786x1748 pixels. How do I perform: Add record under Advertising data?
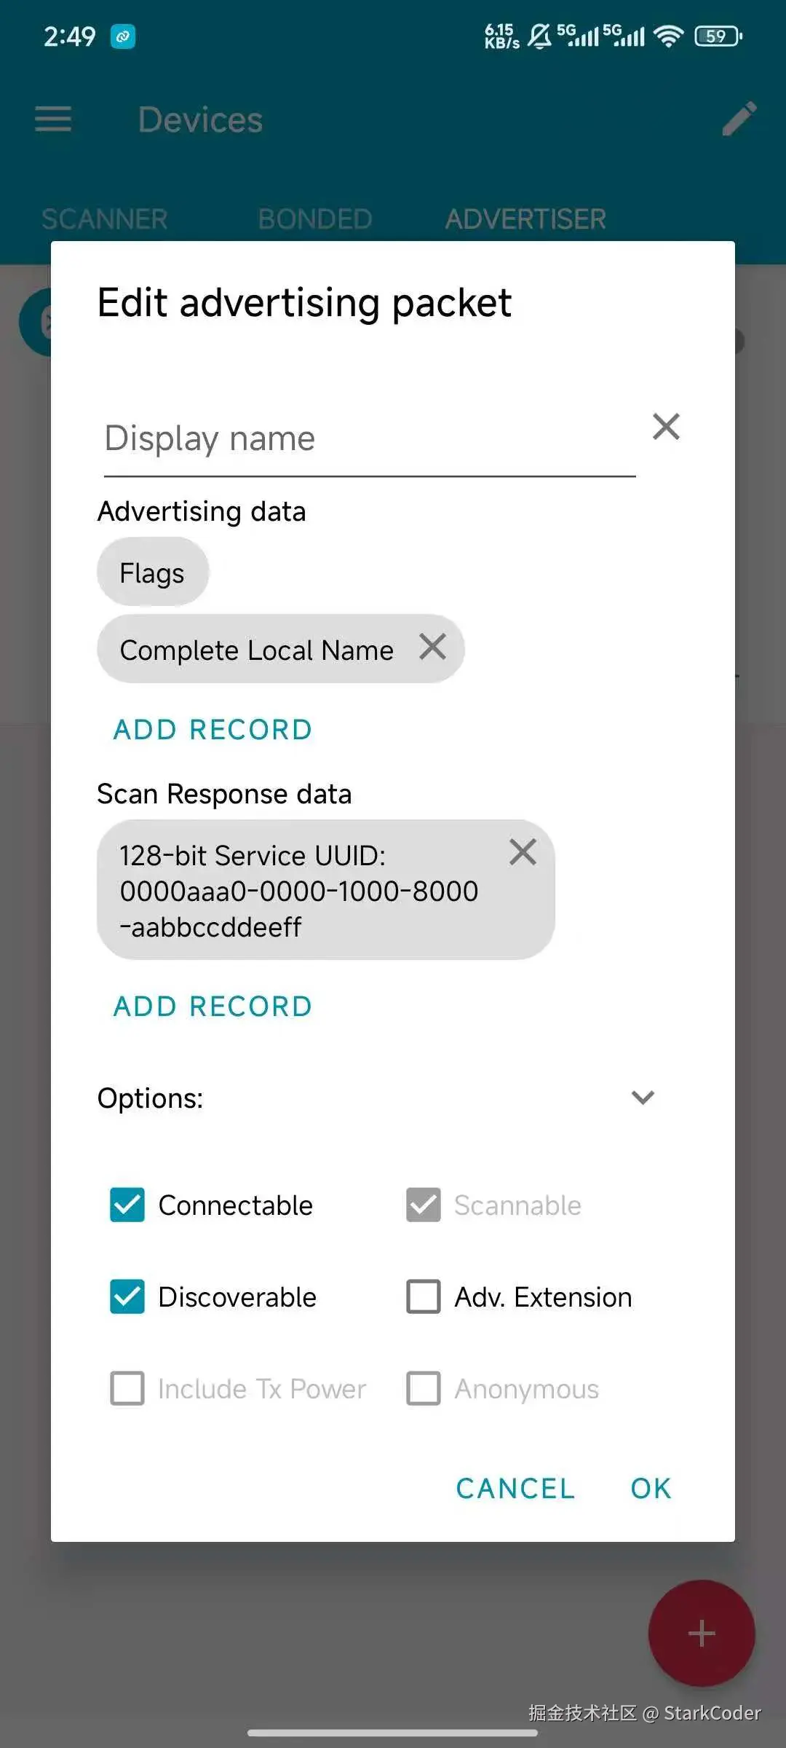click(213, 729)
